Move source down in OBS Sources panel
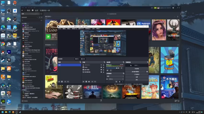204x114 pixels. pos(95,82)
